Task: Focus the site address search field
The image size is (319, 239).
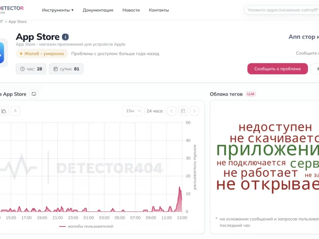Action: [282, 10]
